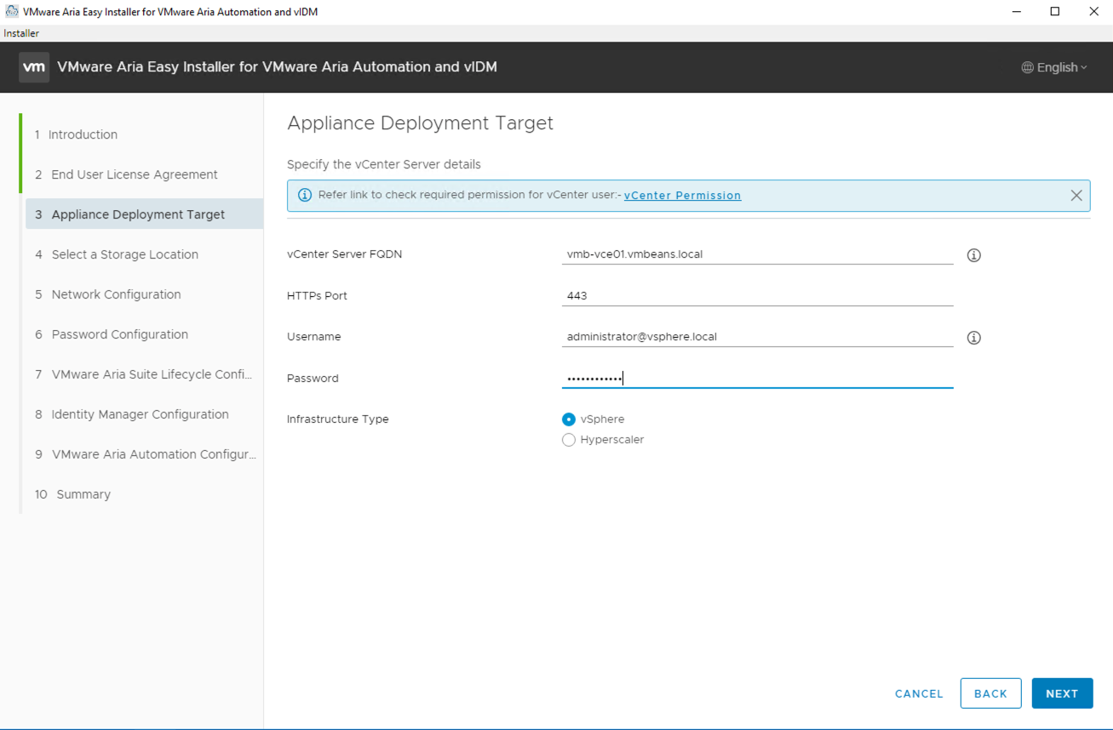Click the vCenter Server FQDN input field

pos(757,254)
